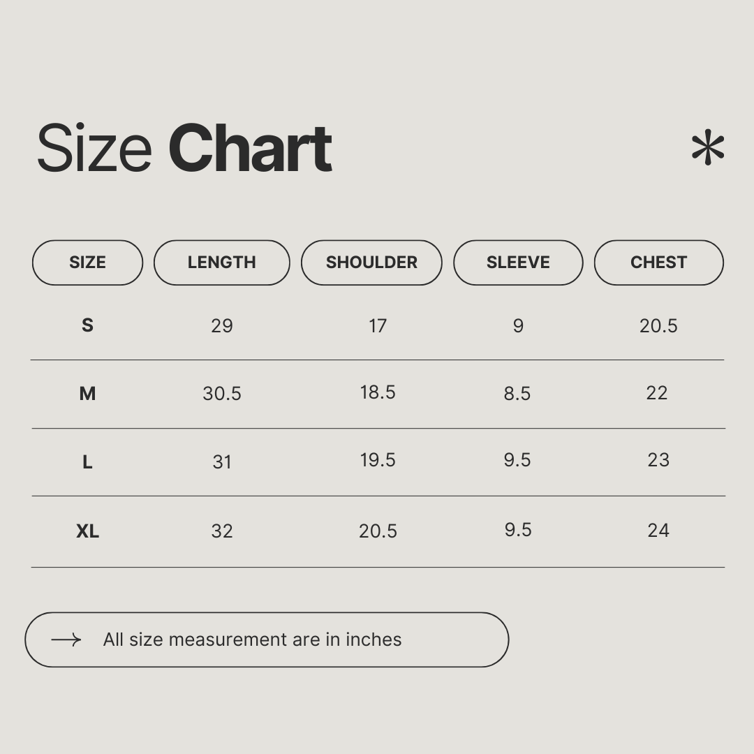Select the 32 length value for XL
The image size is (754, 754).
(x=222, y=531)
